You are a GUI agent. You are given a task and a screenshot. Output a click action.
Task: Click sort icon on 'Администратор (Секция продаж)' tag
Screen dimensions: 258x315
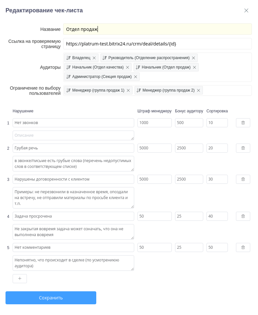(68, 77)
